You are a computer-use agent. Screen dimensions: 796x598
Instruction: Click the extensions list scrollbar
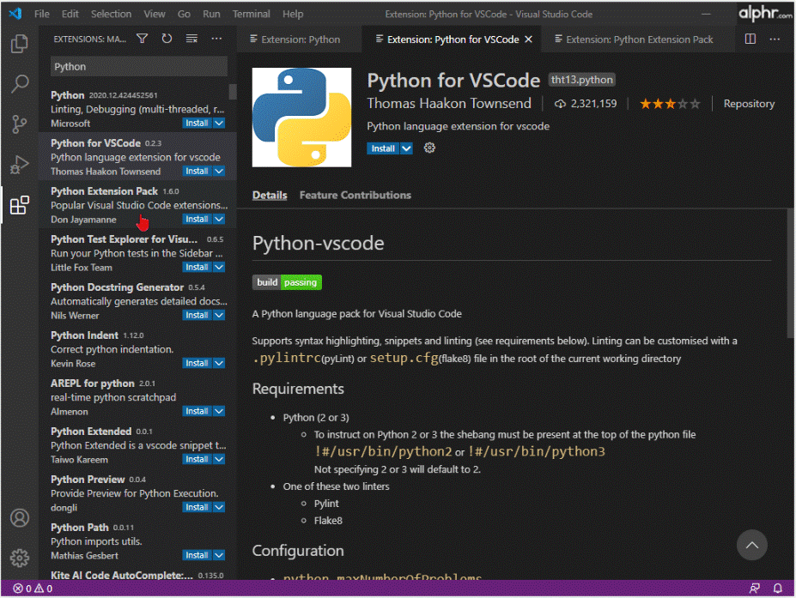(x=233, y=93)
